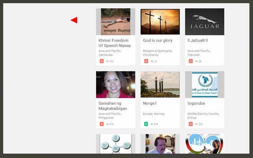Open the God is our glory title link
Viewport: 253px width, 158px height.
click(157, 40)
